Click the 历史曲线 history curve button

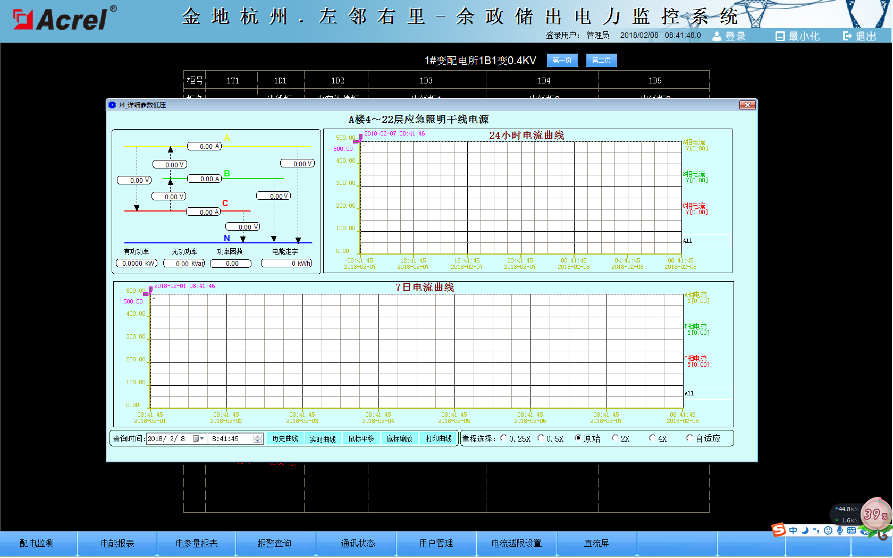point(285,439)
